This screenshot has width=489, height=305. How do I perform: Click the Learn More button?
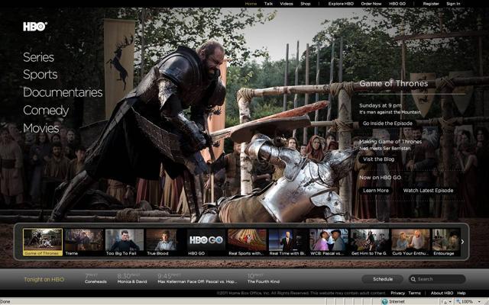[376, 191]
